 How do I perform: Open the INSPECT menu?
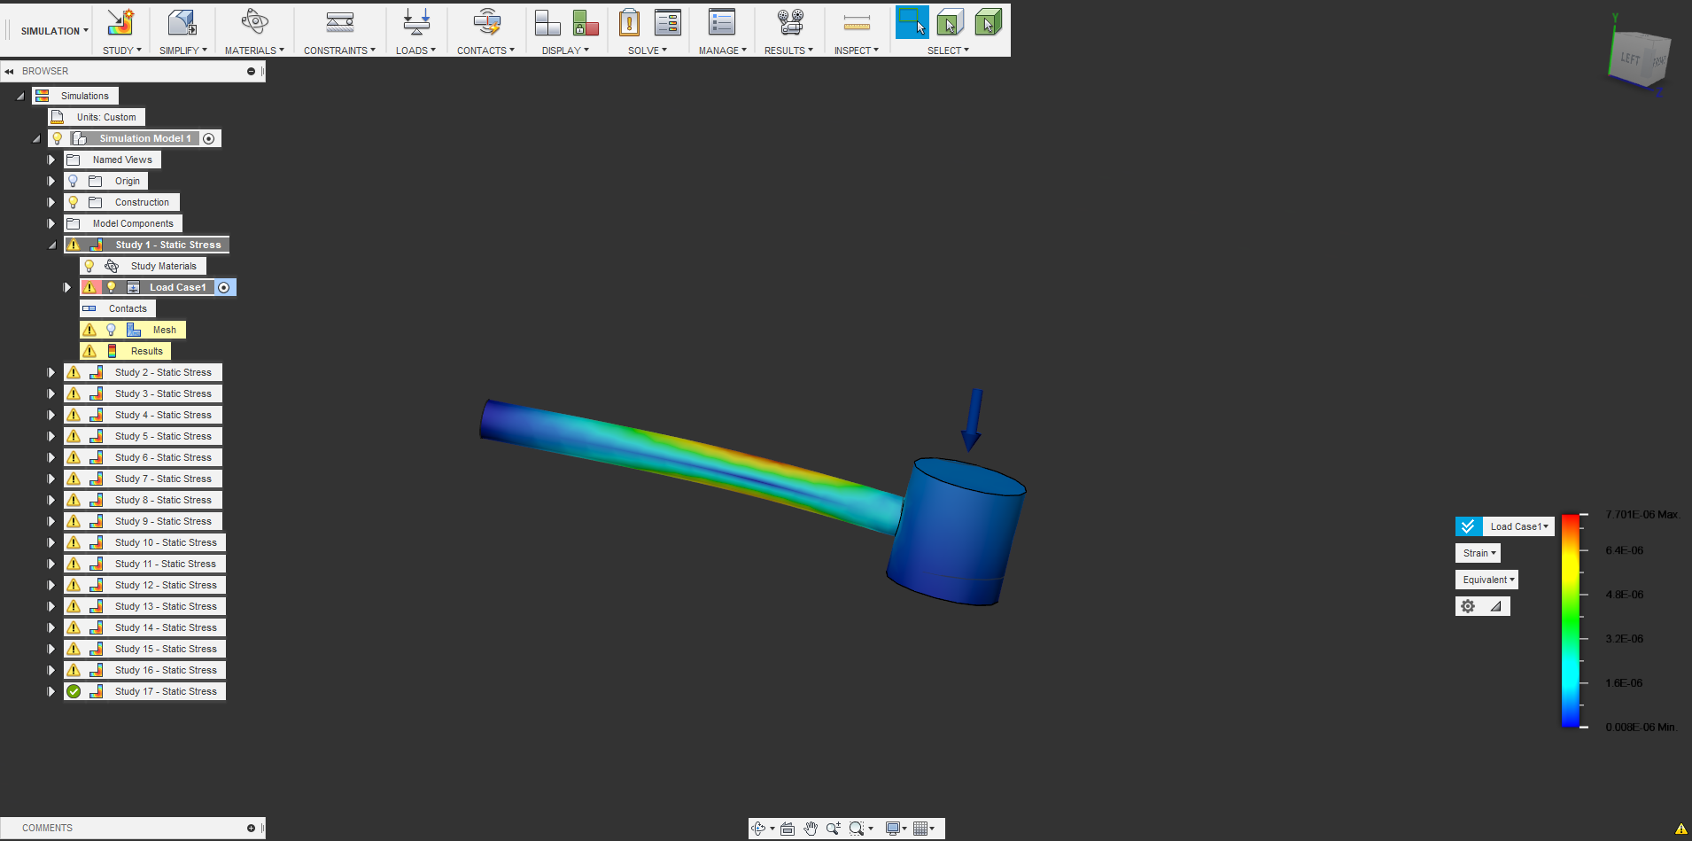(856, 51)
